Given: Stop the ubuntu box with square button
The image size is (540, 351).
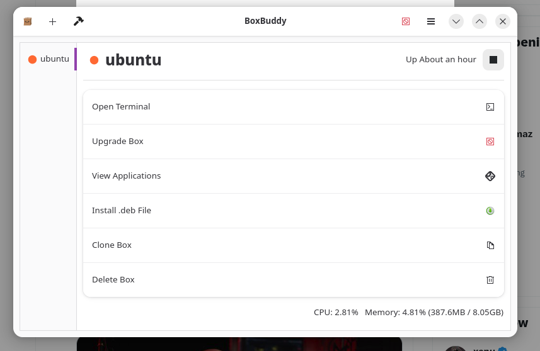Looking at the screenshot, I should click(x=493, y=60).
